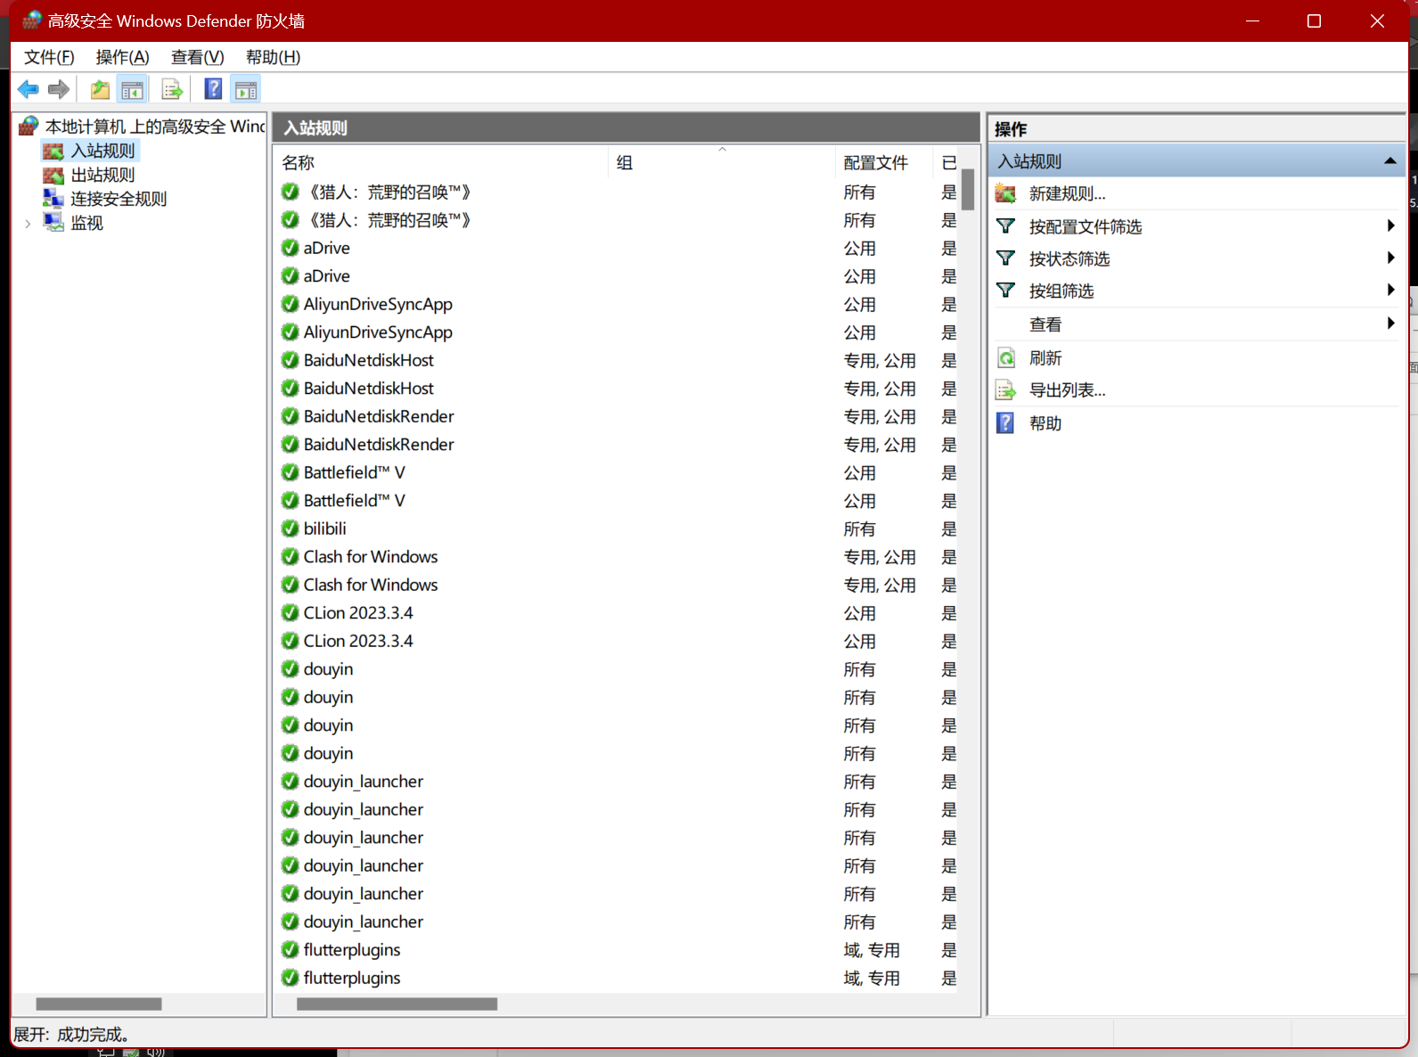This screenshot has height=1057, width=1418.
Task: Click 新建规则... action link
Action: [1067, 193]
